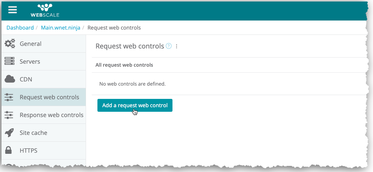Open the three-dot options menu
This screenshot has height=172, width=373.
click(x=176, y=46)
